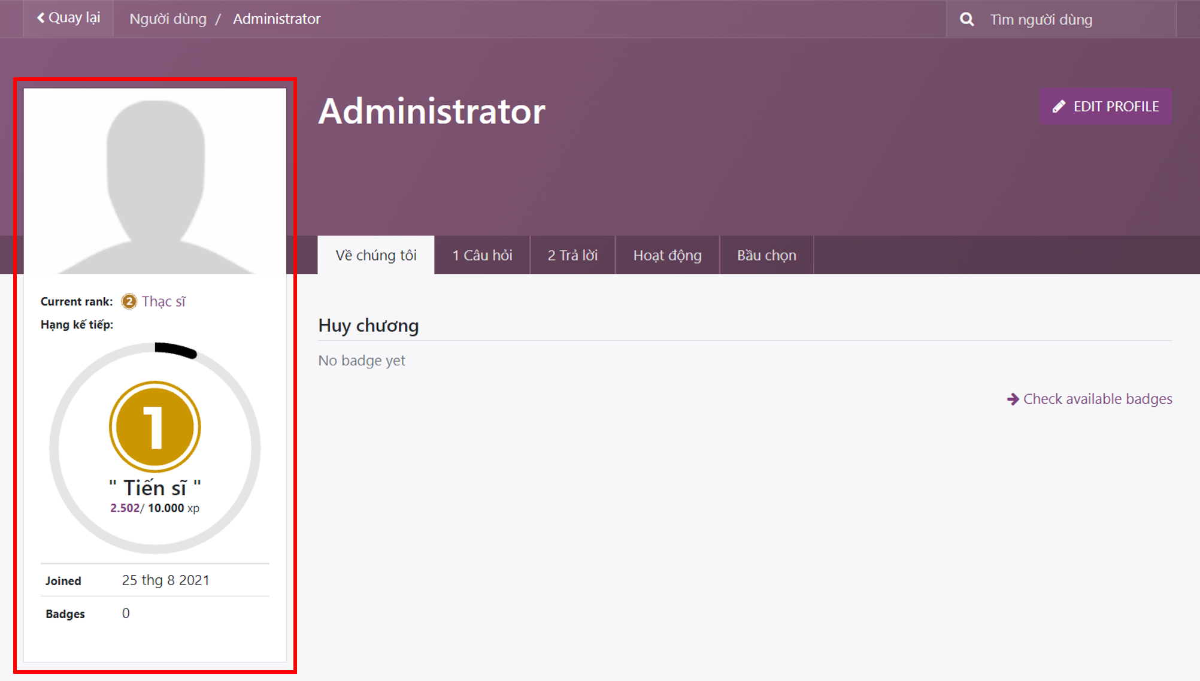Open the Hoạt động tab
The width and height of the screenshot is (1200, 681).
tap(668, 255)
